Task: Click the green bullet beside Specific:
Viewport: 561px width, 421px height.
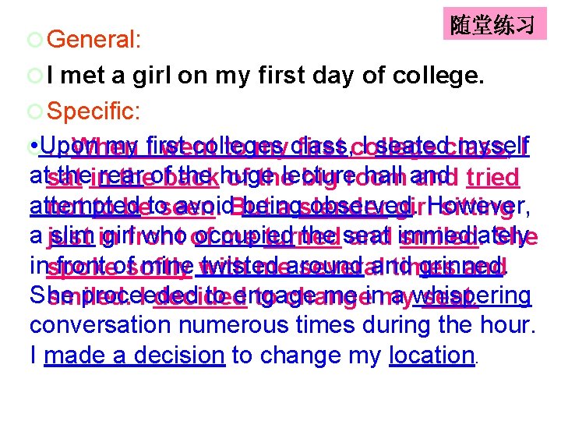Action: [35, 111]
